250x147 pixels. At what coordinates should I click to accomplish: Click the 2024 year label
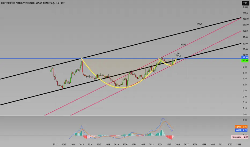(x=160, y=145)
